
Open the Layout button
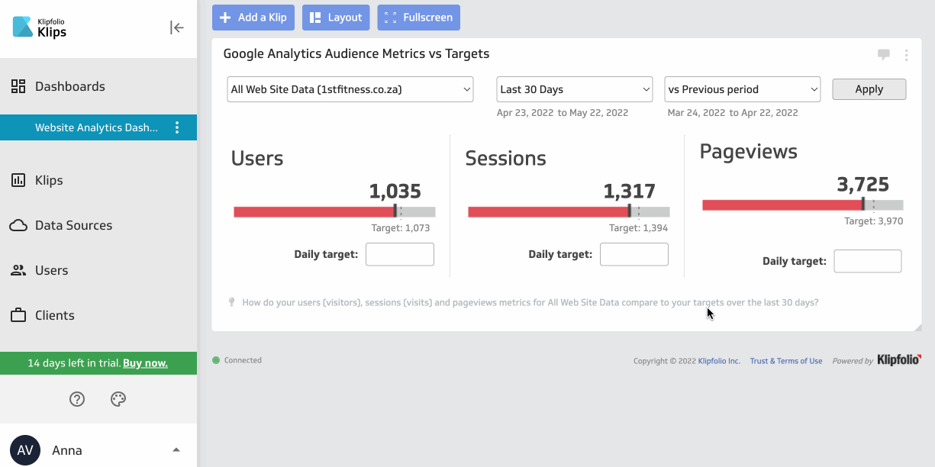click(336, 18)
